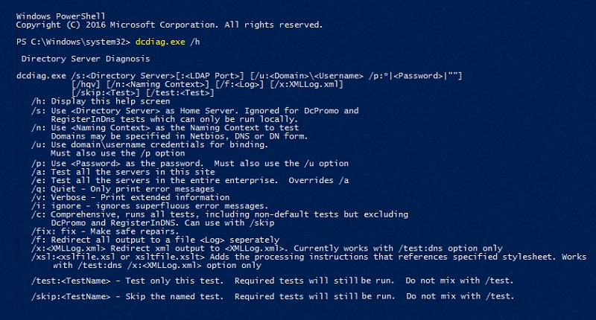596x320 pixels.
Task: Click the /h: Display this help screen line
Action: pos(101,101)
